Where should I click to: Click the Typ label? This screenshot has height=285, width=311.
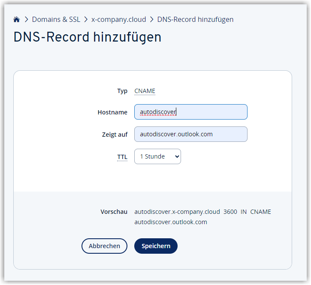[122, 91]
